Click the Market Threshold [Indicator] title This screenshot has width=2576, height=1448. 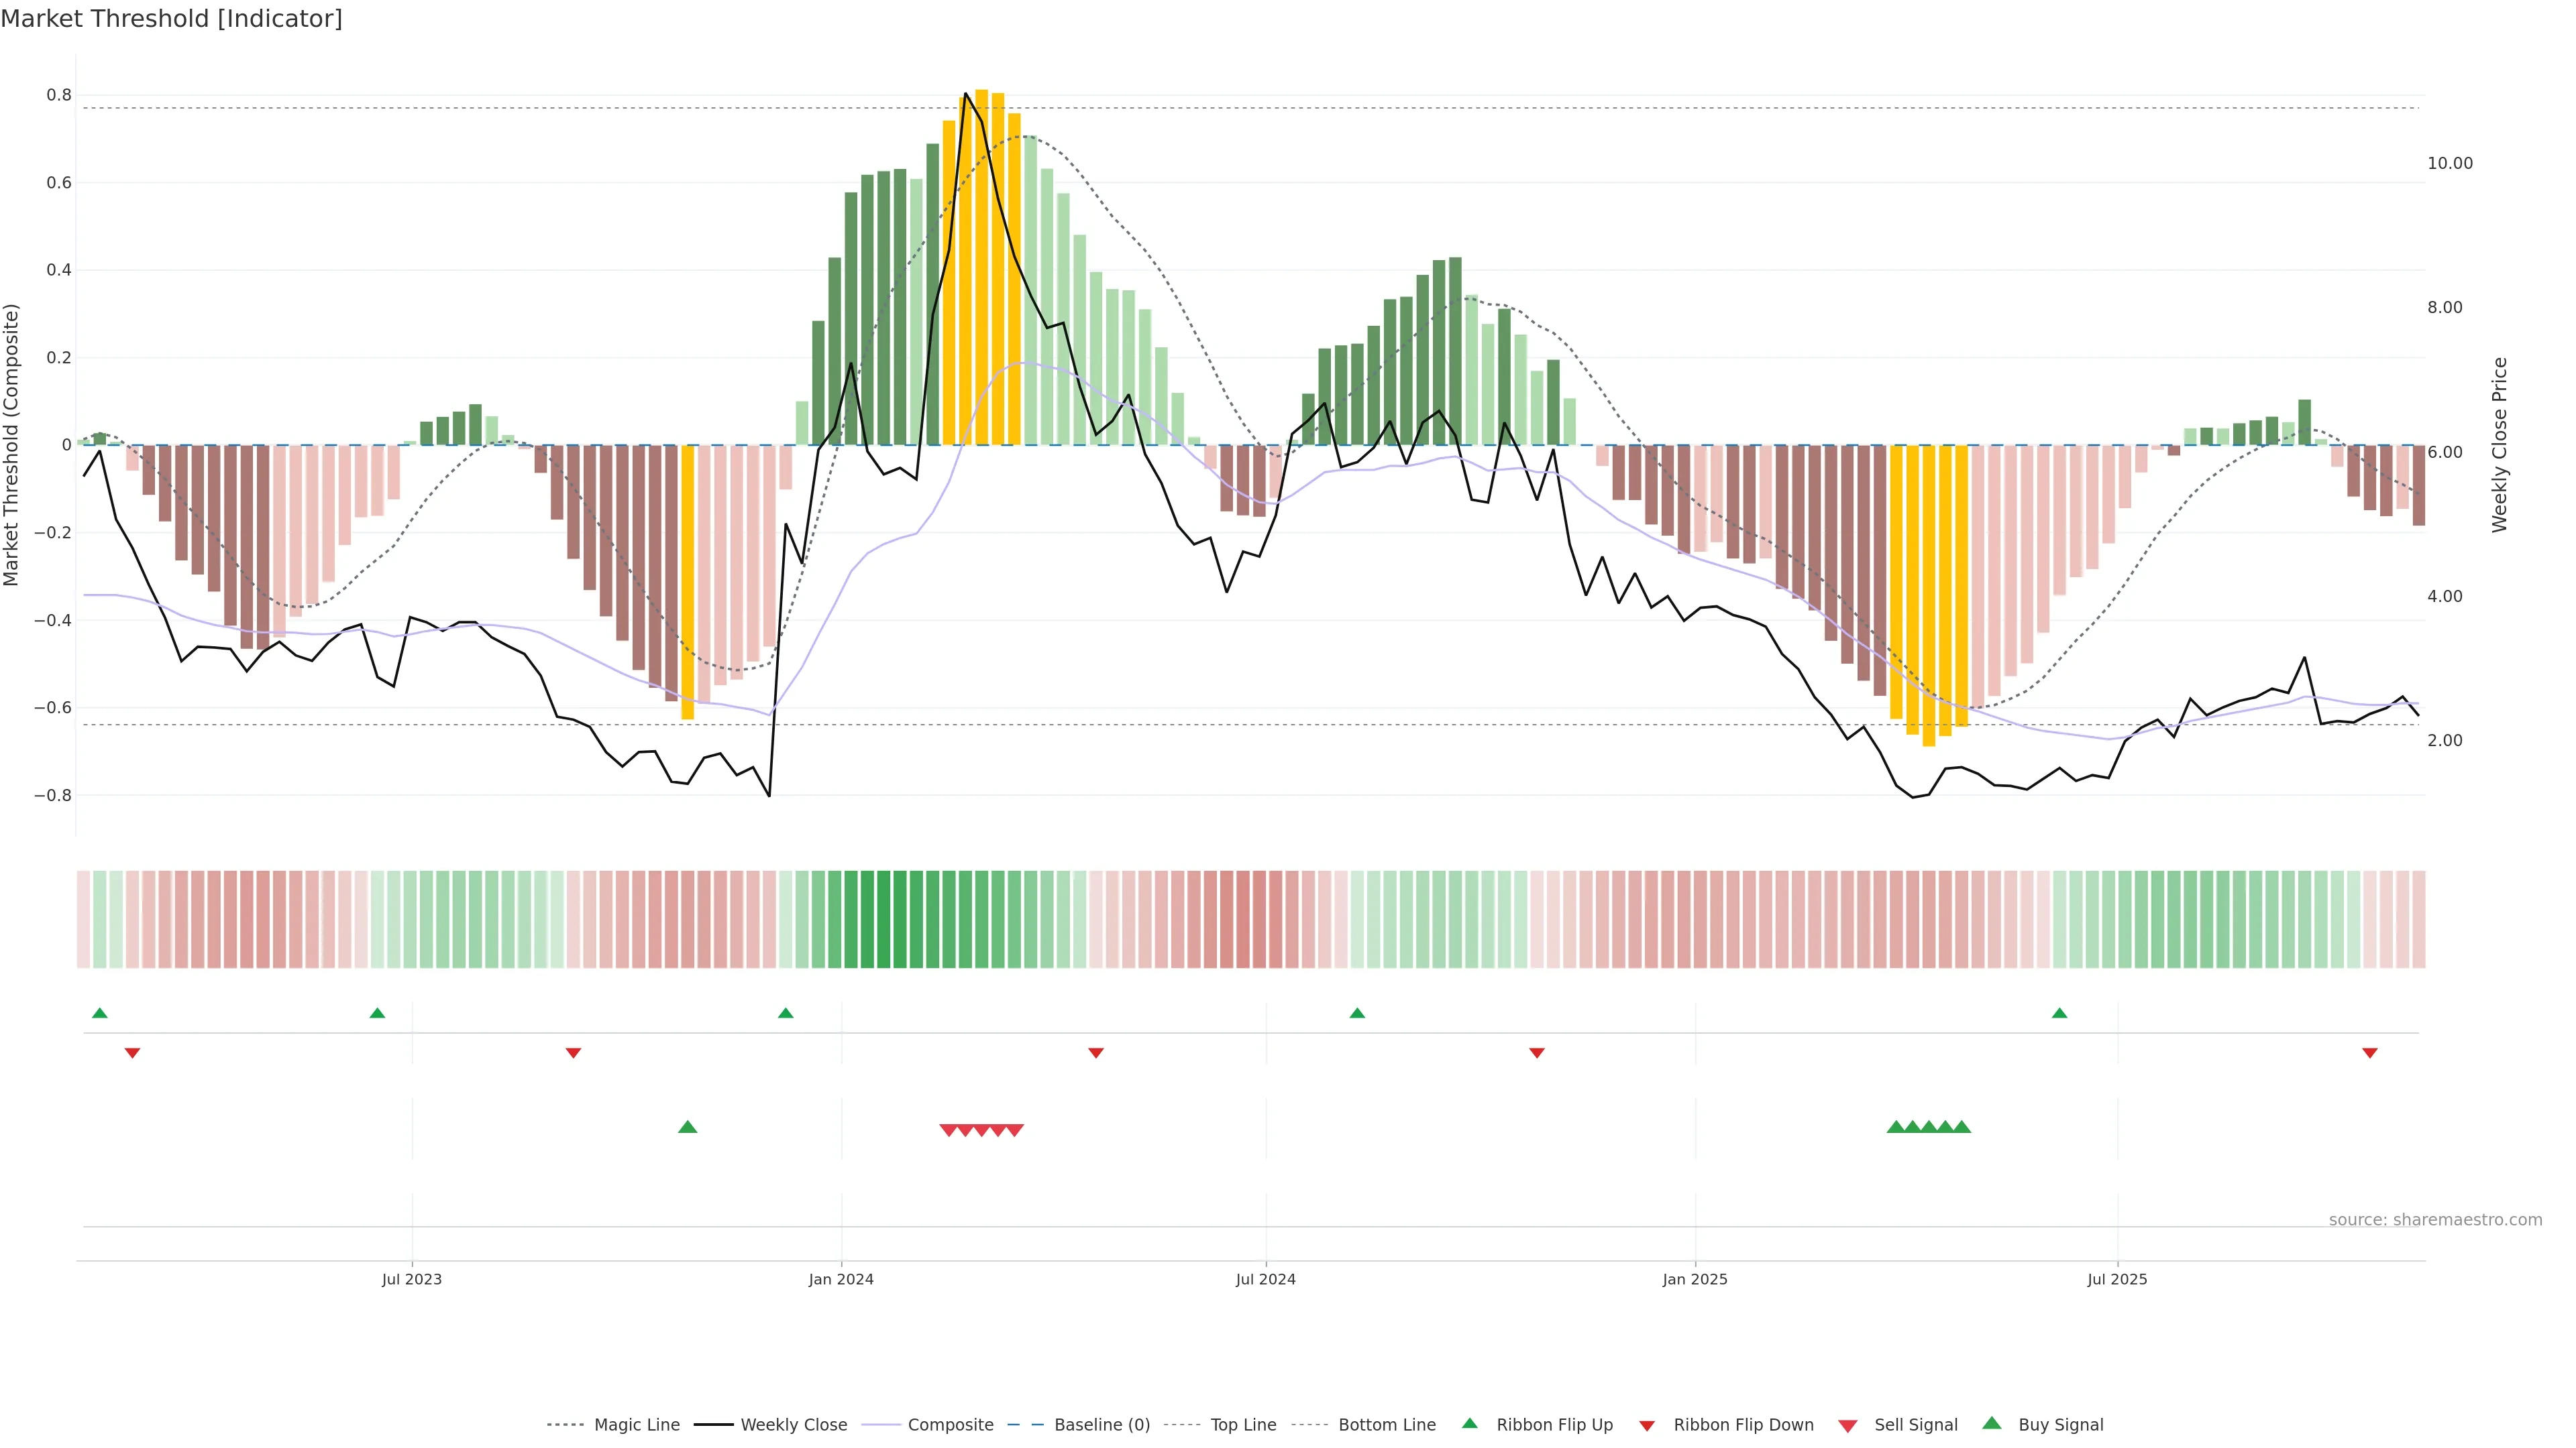(171, 19)
